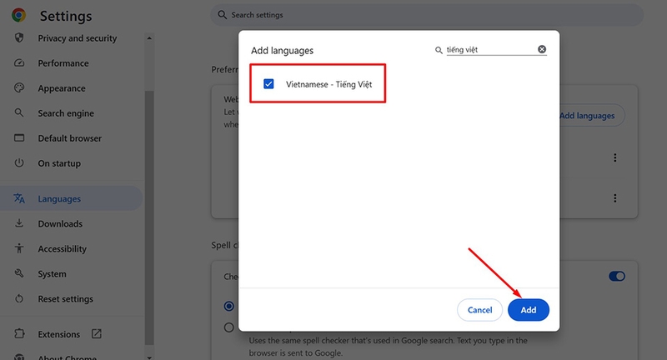Open Accessibility settings
The width and height of the screenshot is (667, 360).
click(62, 248)
